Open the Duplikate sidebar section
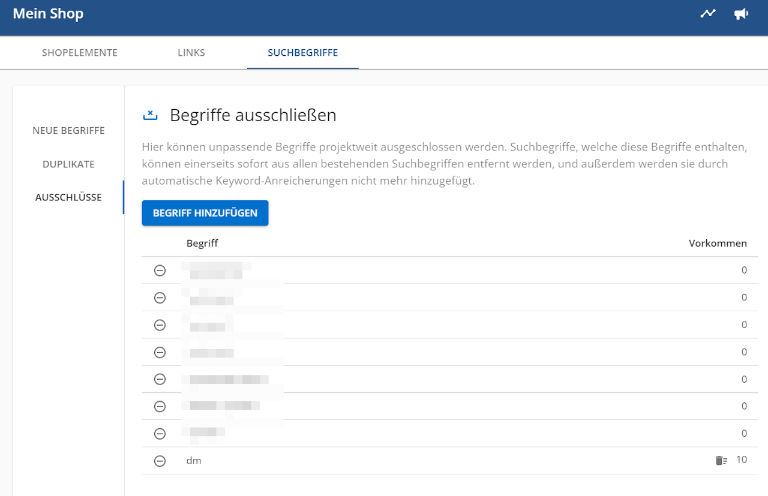 [x=68, y=164]
